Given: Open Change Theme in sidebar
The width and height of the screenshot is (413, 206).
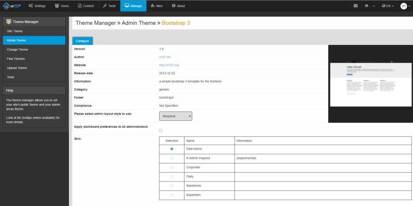Looking at the screenshot, I should tap(34, 49).
